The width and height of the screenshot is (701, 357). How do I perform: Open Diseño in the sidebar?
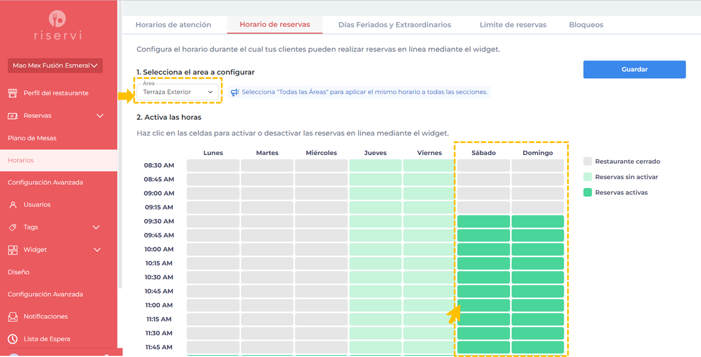click(18, 272)
